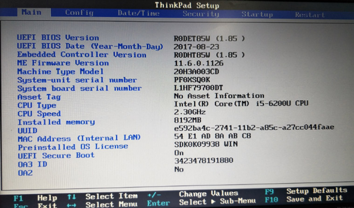Viewport: 354px width, 208px height.
Task: Open the Date/Time tab
Action: click(139, 13)
